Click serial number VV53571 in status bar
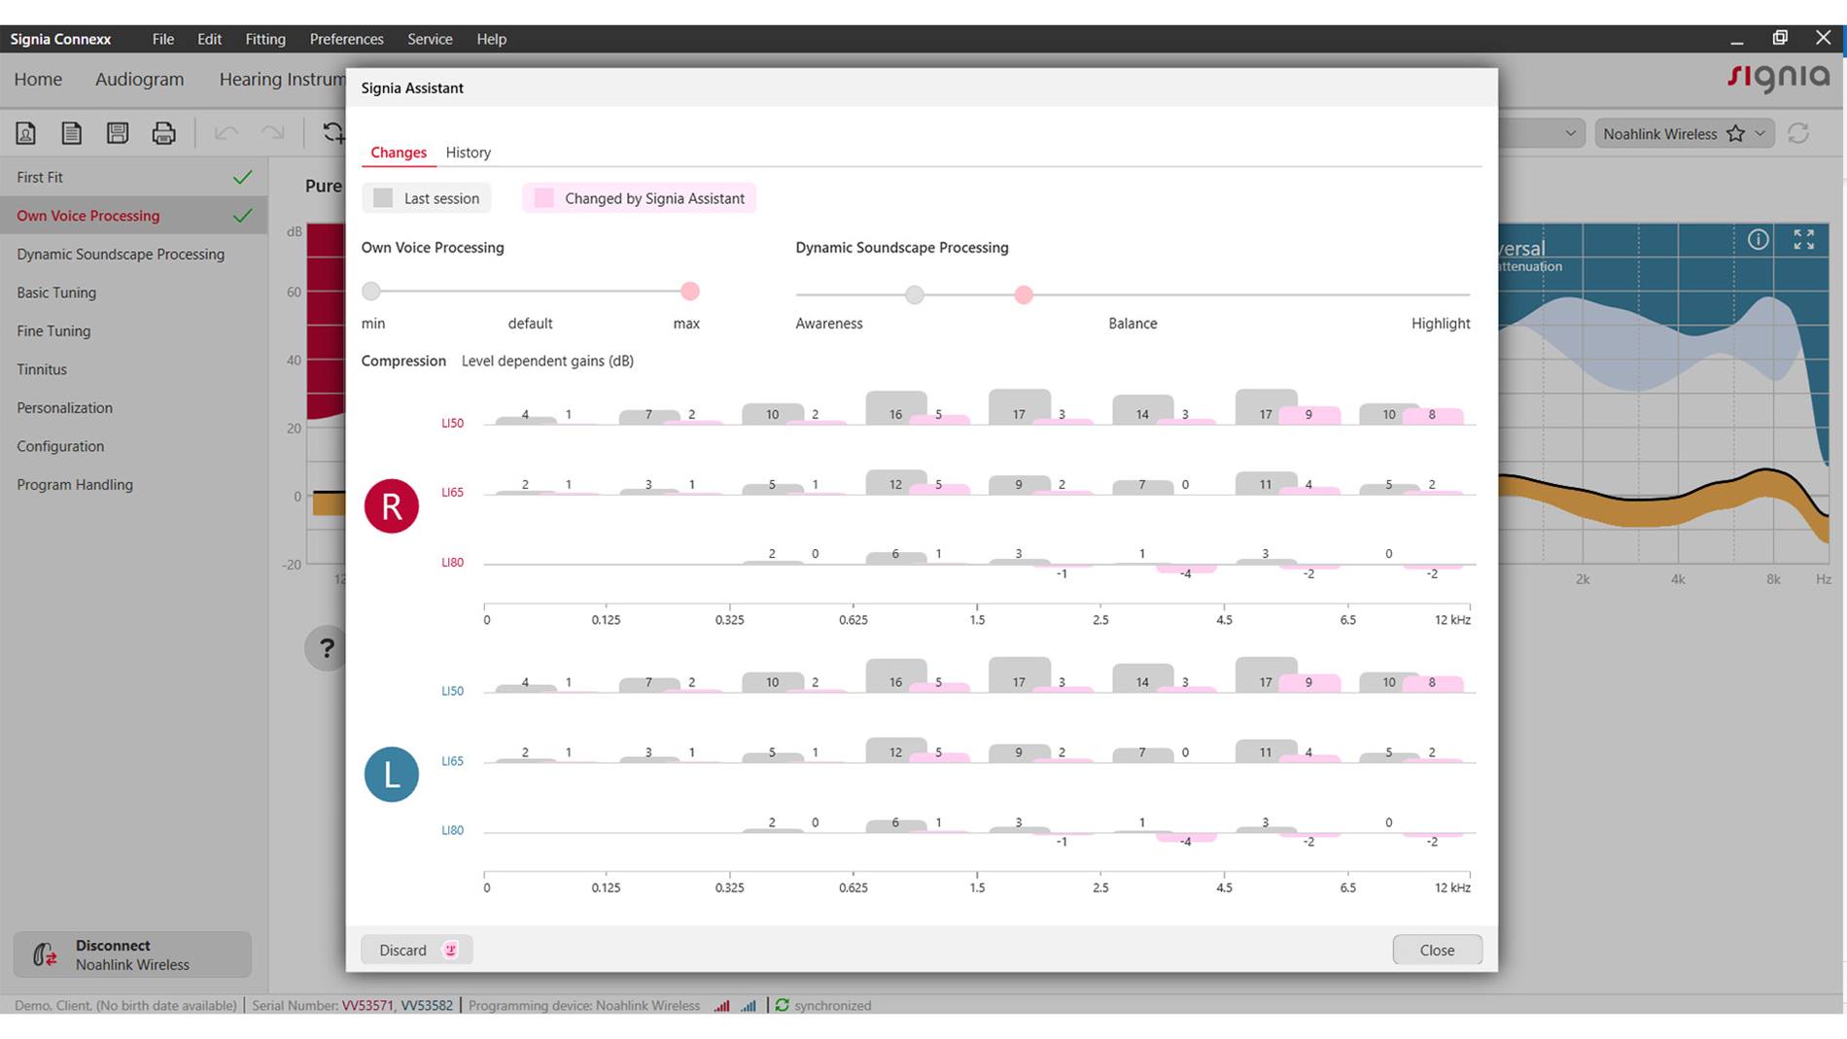 366,1005
